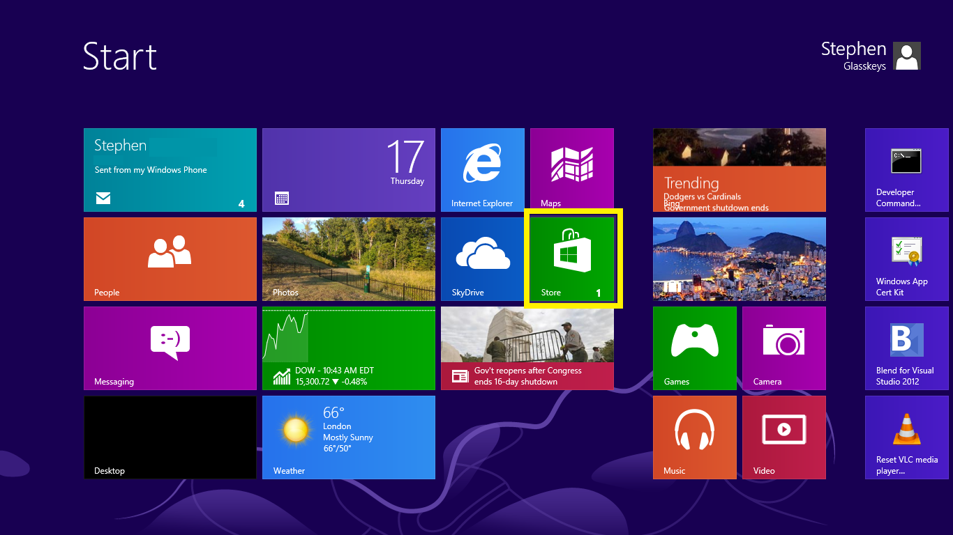Launch Internet Explorer tile
Viewport: 953px width, 535px height.
click(x=482, y=169)
